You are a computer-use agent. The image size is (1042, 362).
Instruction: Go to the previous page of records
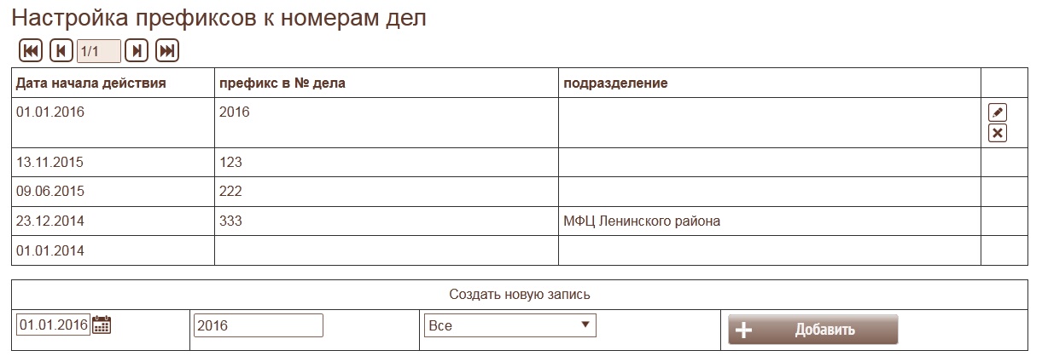61,51
